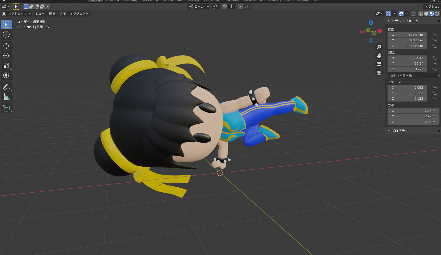The image size is (441, 255).
Task: Select the Rotate tool
Action: click(x=6, y=56)
